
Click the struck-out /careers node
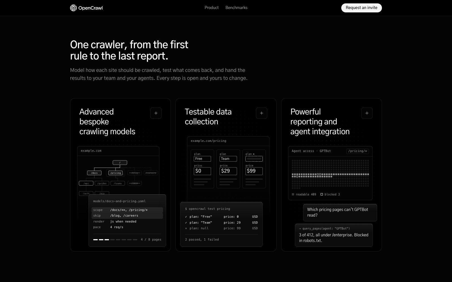151,173
